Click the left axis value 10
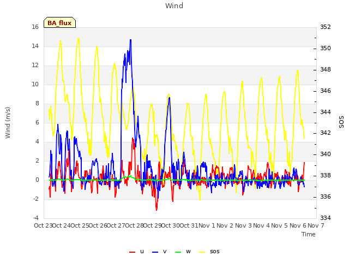 point(35,84)
